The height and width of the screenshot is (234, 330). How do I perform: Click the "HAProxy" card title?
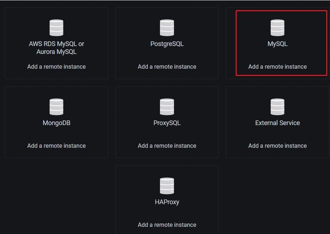point(167,202)
